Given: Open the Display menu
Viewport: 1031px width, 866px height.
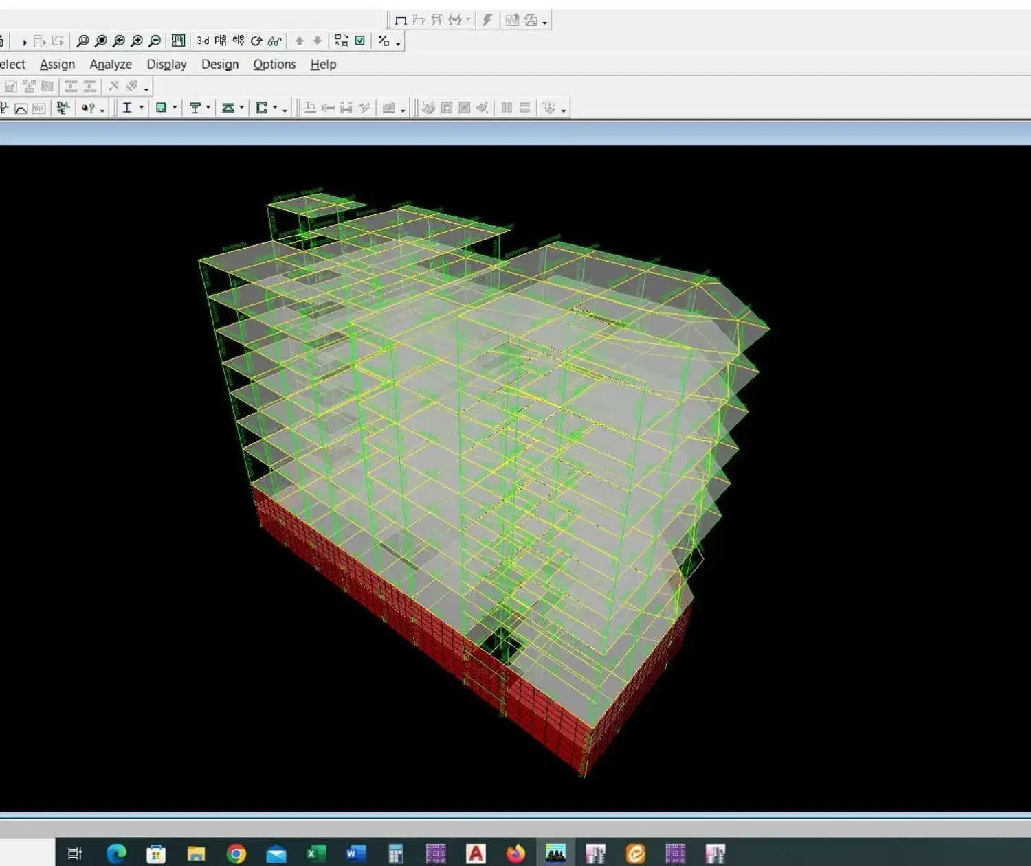Looking at the screenshot, I should pos(166,65).
